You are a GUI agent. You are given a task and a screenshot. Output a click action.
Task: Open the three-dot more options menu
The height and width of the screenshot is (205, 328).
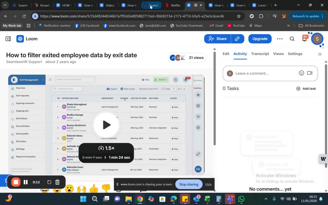280,39
